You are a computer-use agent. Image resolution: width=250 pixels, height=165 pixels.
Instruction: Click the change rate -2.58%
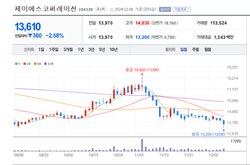pos(55,36)
